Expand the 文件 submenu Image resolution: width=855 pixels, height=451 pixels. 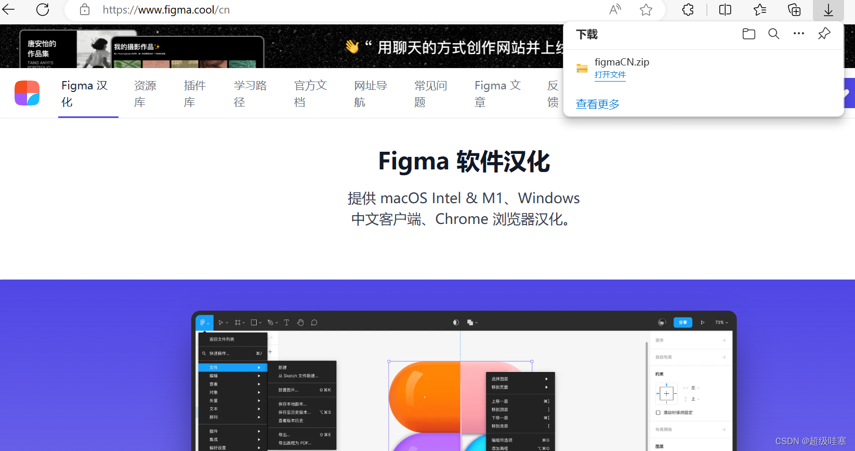(x=232, y=367)
